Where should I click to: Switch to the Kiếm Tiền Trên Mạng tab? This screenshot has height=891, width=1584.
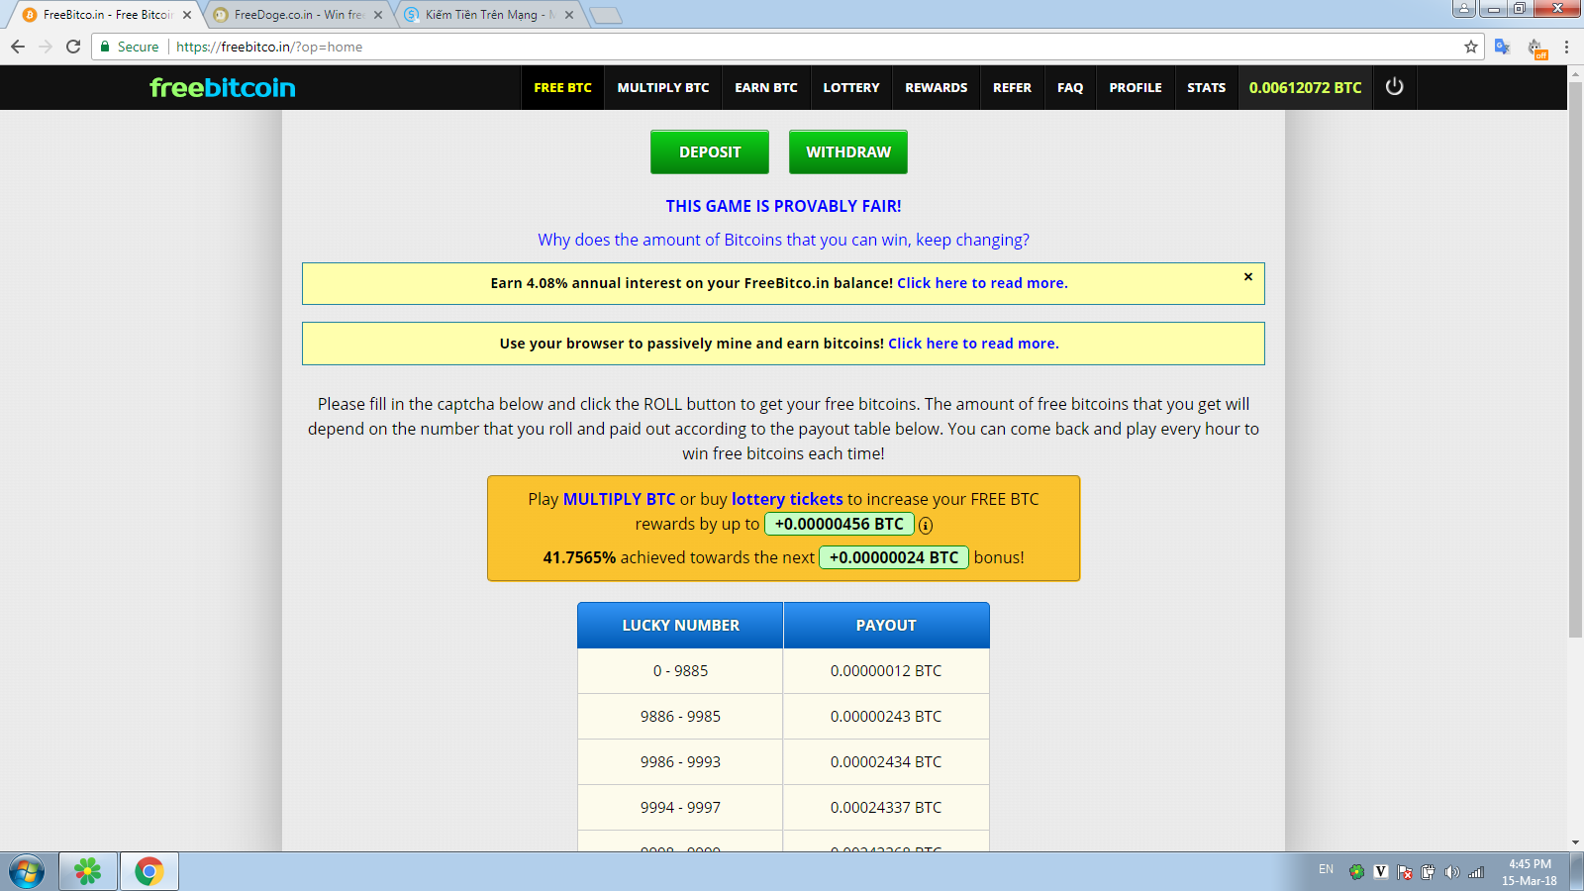pos(488,15)
